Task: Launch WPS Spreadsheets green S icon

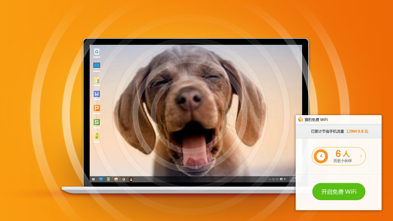Action: [x=97, y=122]
